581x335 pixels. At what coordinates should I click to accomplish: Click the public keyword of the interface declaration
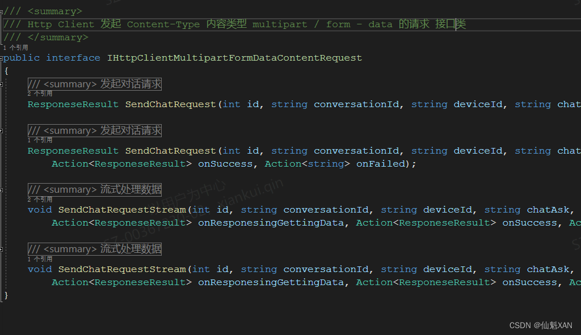(21, 57)
